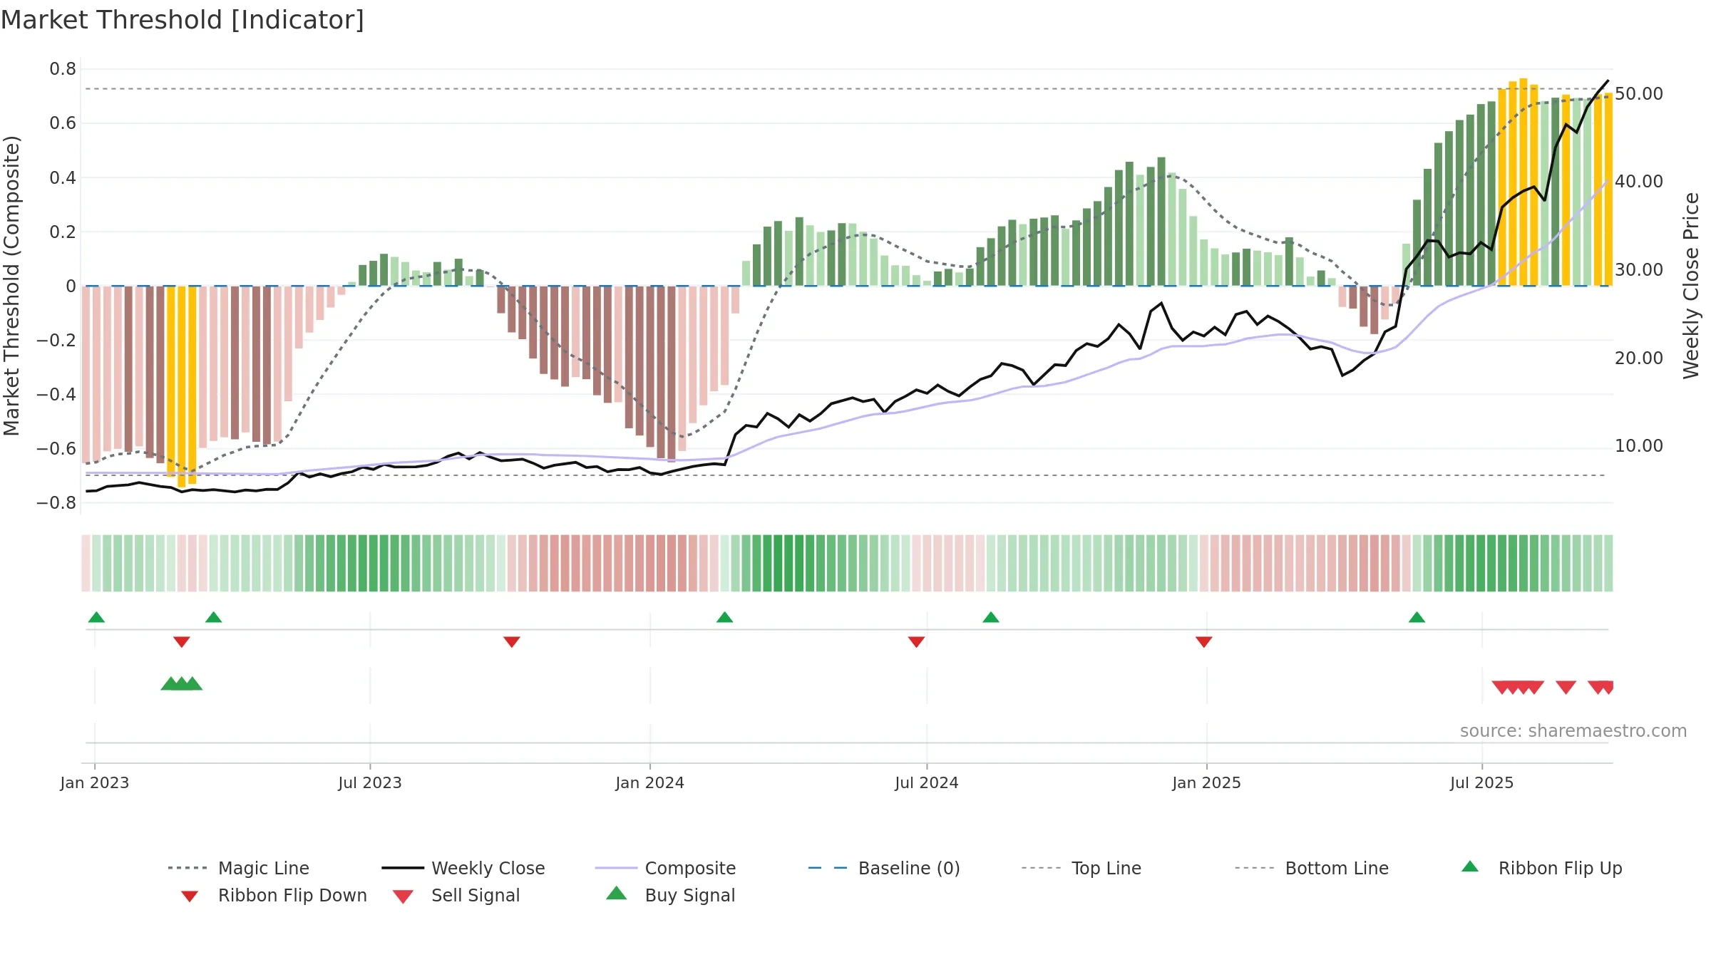
Task: Click the 0.8 left axis tick label
Action: tap(63, 69)
